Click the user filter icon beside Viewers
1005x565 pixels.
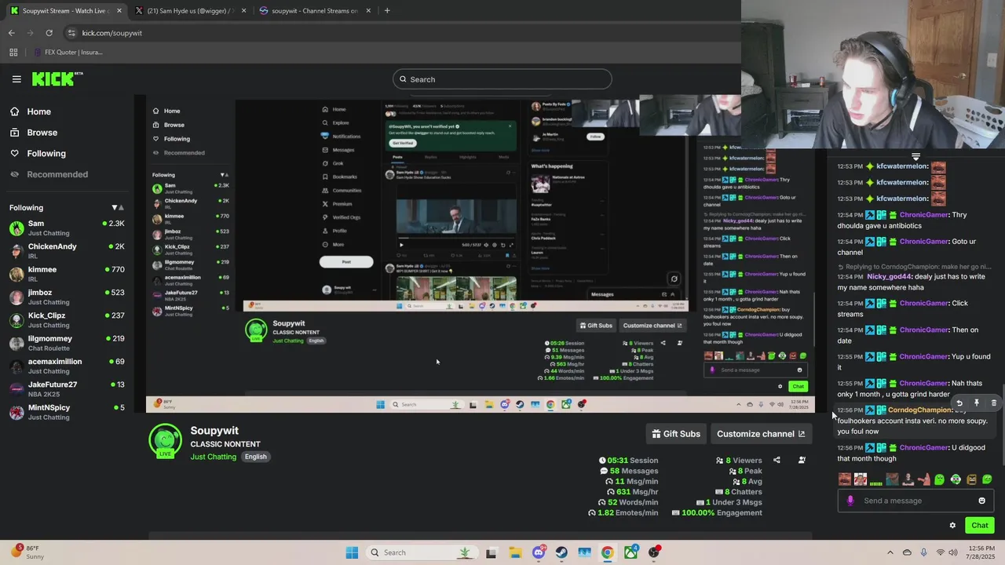[802, 461]
